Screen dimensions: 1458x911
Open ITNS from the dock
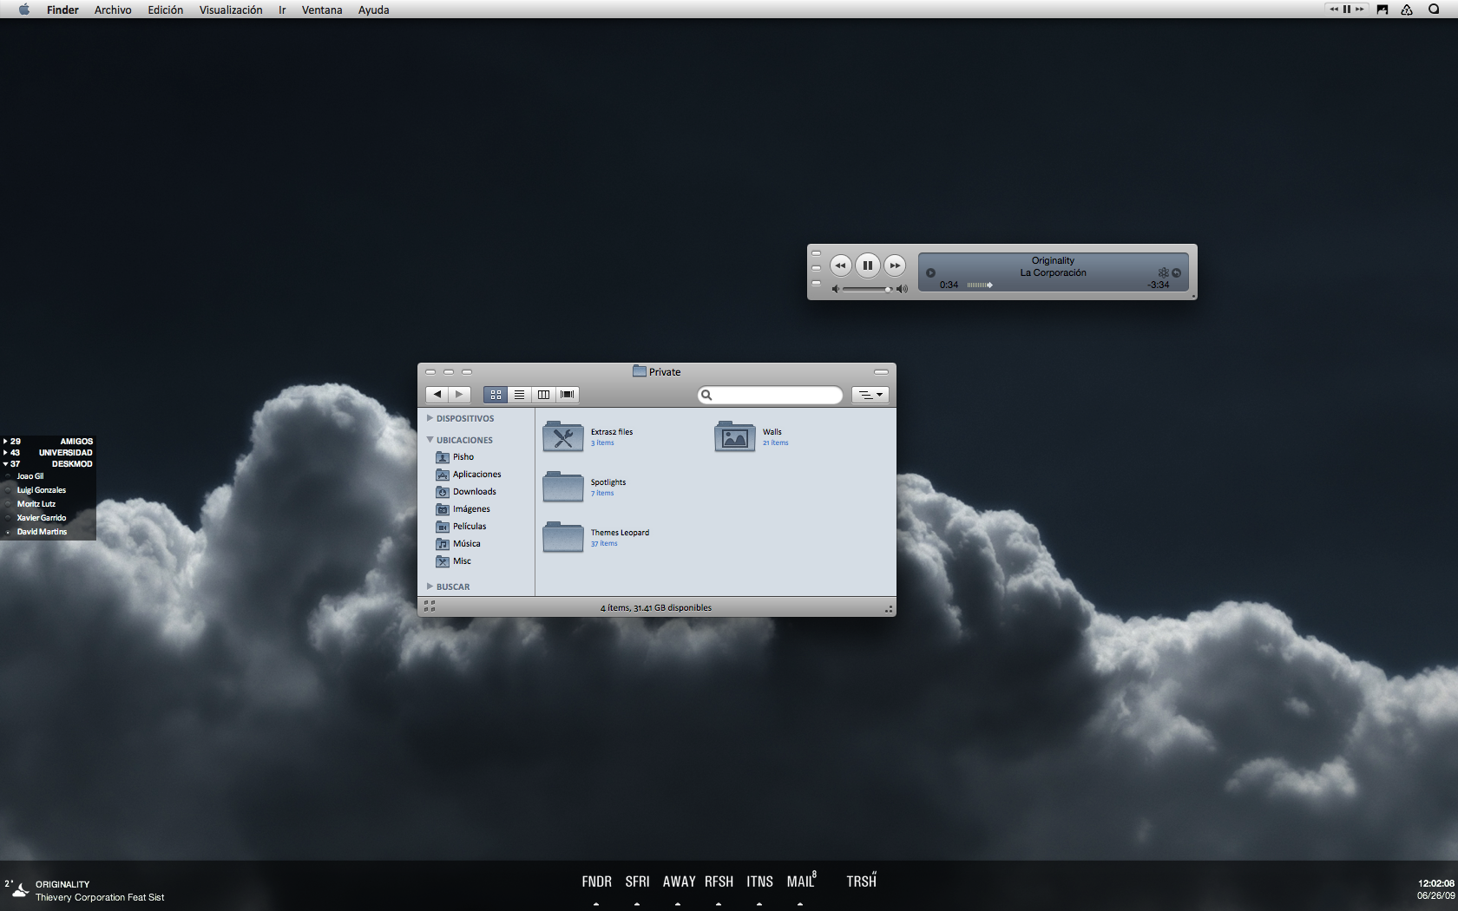pyautogui.click(x=760, y=882)
